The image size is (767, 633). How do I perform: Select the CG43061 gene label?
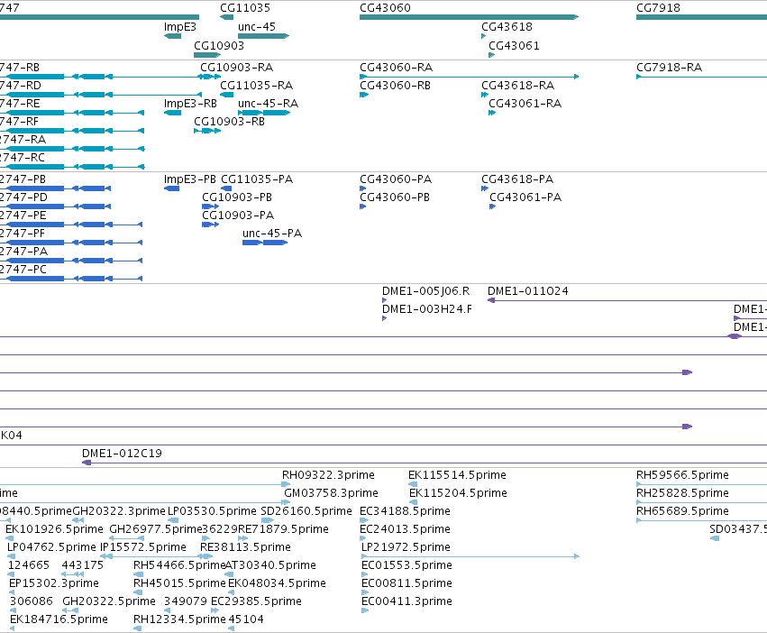coord(514,45)
